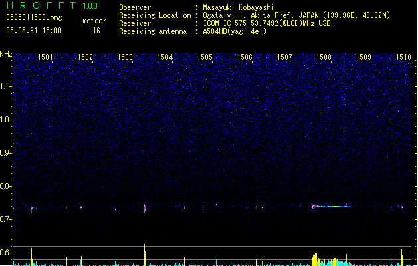
Task: Click the Receiving Location label
Action: coord(155,15)
